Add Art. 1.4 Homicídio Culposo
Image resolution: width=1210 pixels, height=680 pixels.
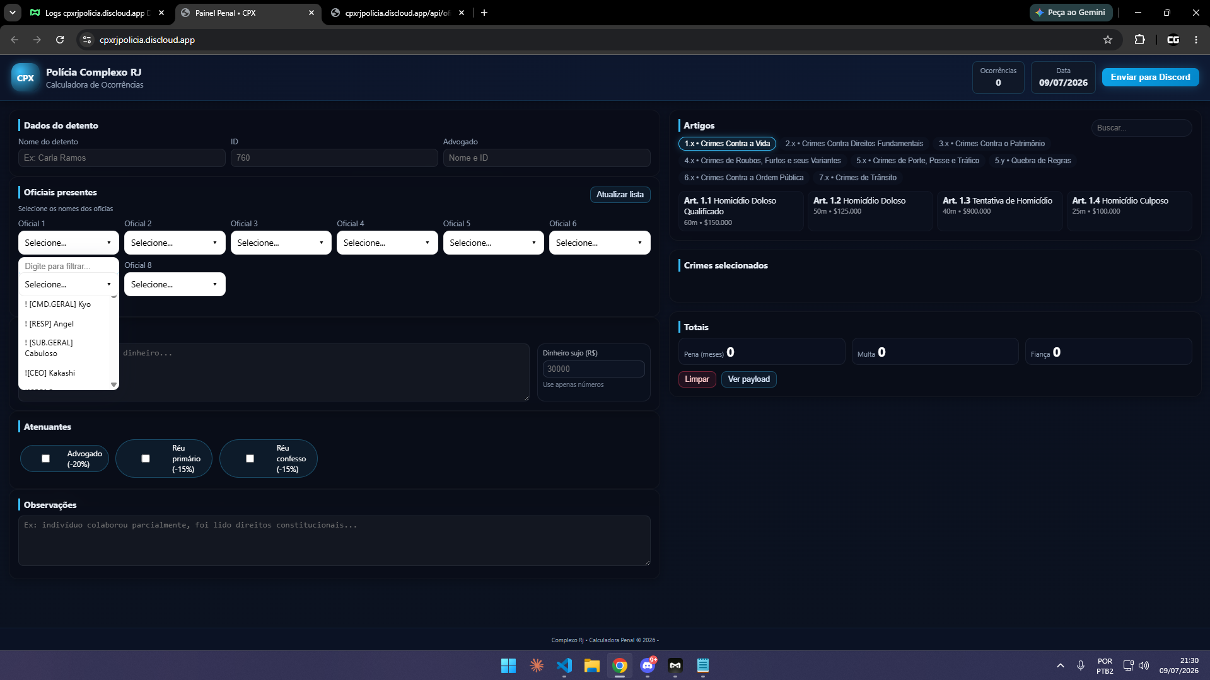[1129, 211]
